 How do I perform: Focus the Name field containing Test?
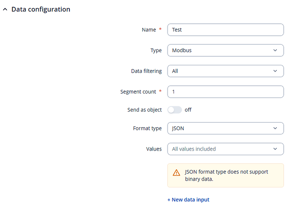click(225, 30)
